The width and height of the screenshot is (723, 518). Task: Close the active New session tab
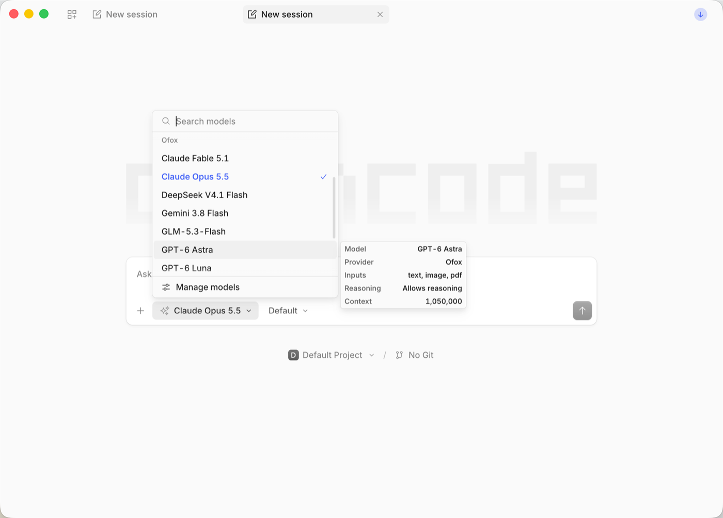(380, 14)
